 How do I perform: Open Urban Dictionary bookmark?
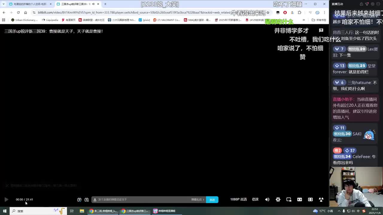click(25, 20)
